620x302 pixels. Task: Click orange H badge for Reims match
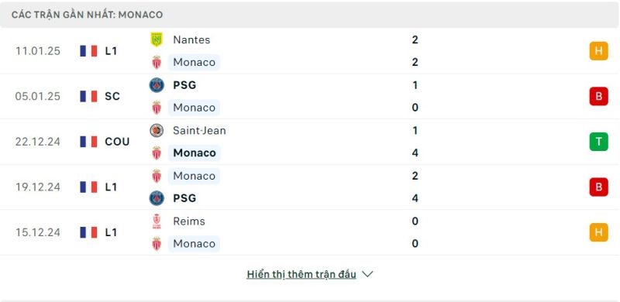tap(598, 232)
